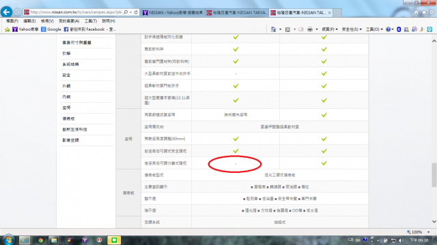
Task: Click the address bar search magnifier
Action: [x=126, y=12]
